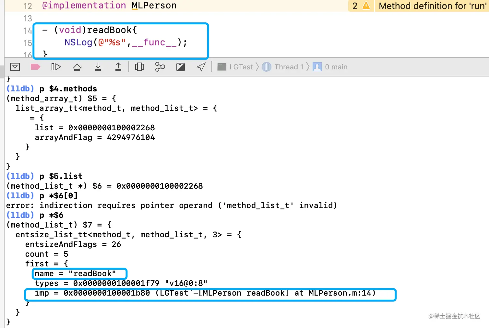Click the entsize_list_tt<method_t, method_list_t, 3> line
The image size is (489, 328).
click(x=128, y=234)
